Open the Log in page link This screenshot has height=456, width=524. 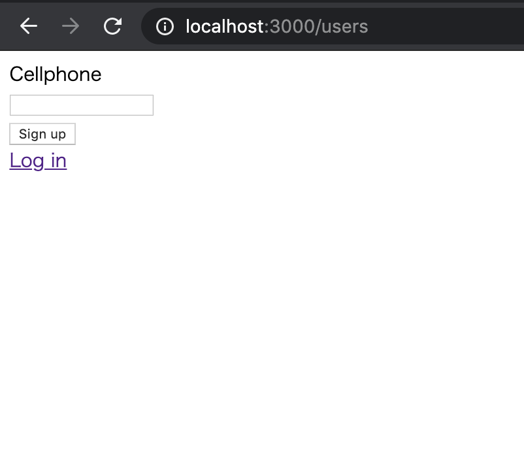(x=38, y=161)
